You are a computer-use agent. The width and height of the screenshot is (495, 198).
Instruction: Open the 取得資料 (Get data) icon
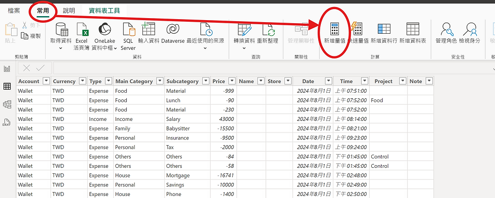[x=61, y=29]
